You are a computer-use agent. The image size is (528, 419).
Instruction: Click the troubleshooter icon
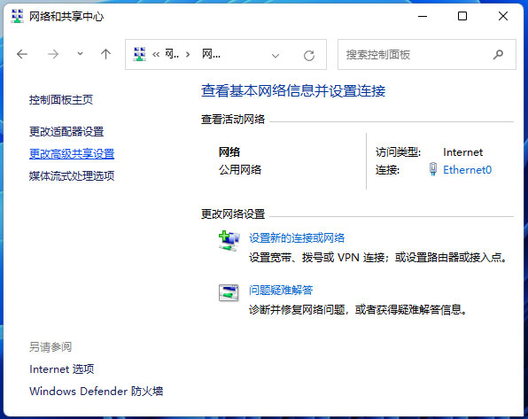[x=229, y=292]
